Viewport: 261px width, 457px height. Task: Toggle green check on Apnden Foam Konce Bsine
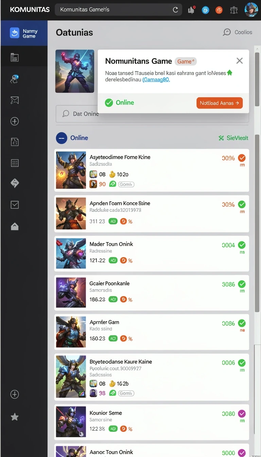(x=242, y=204)
